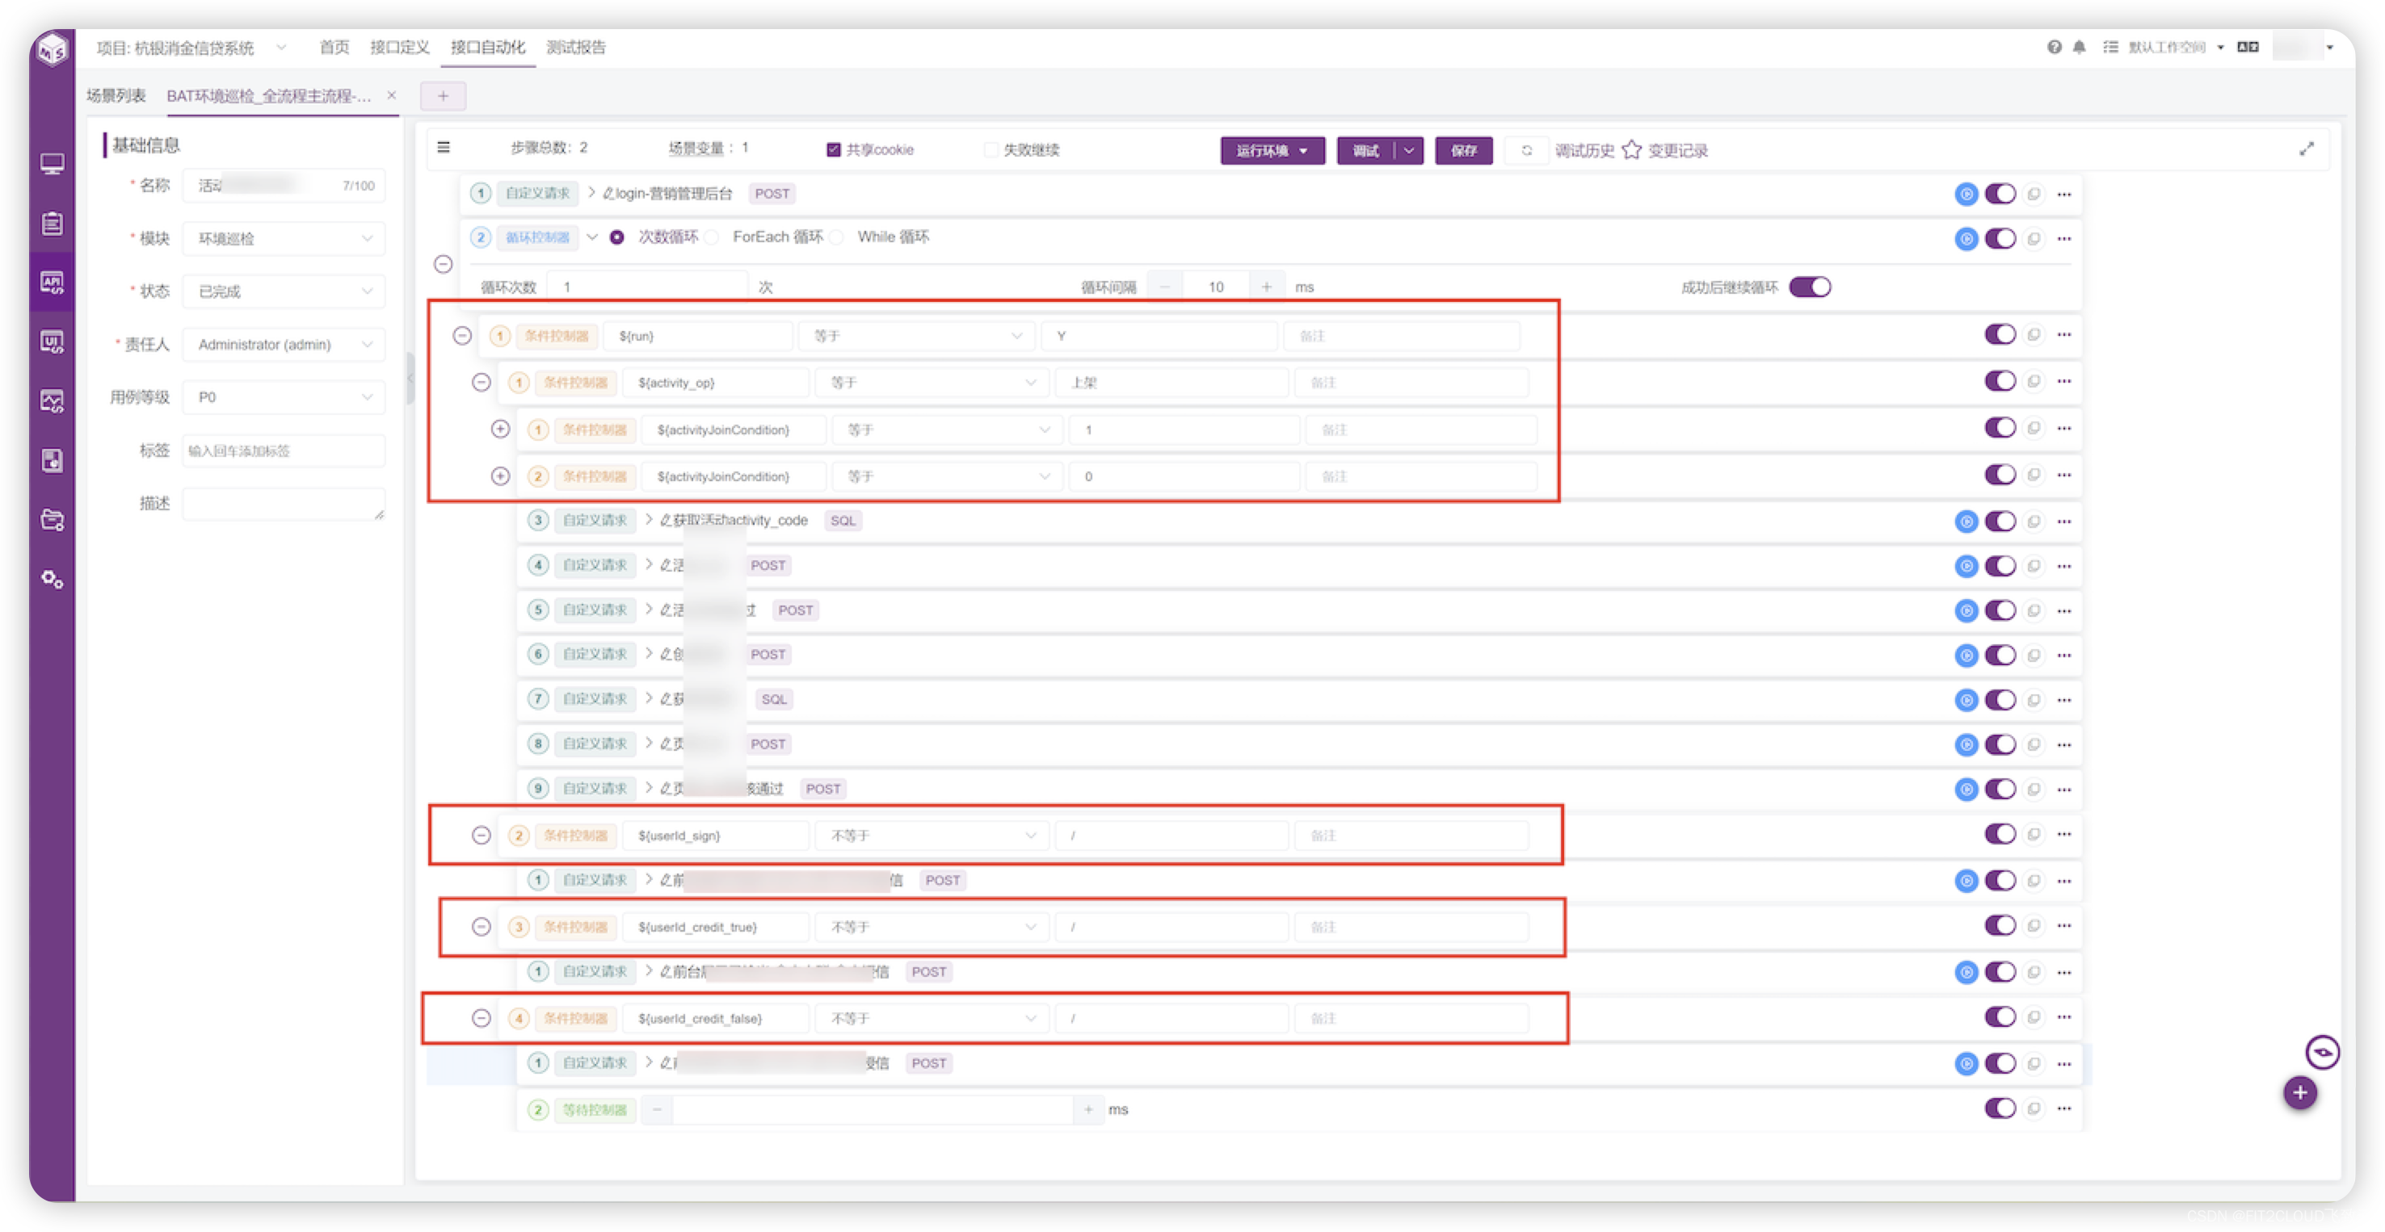Open the 接口自动化 menu

[488, 47]
